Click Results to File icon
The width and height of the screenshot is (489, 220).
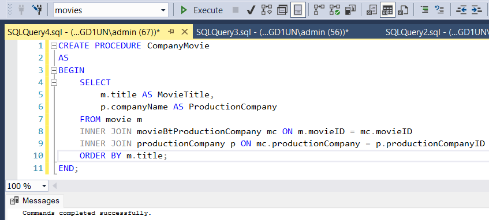pyautogui.click(x=403, y=10)
